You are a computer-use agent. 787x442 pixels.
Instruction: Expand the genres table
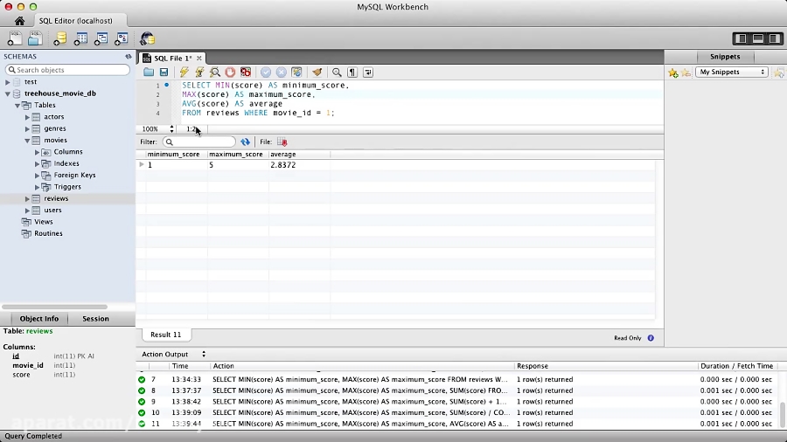click(28, 128)
